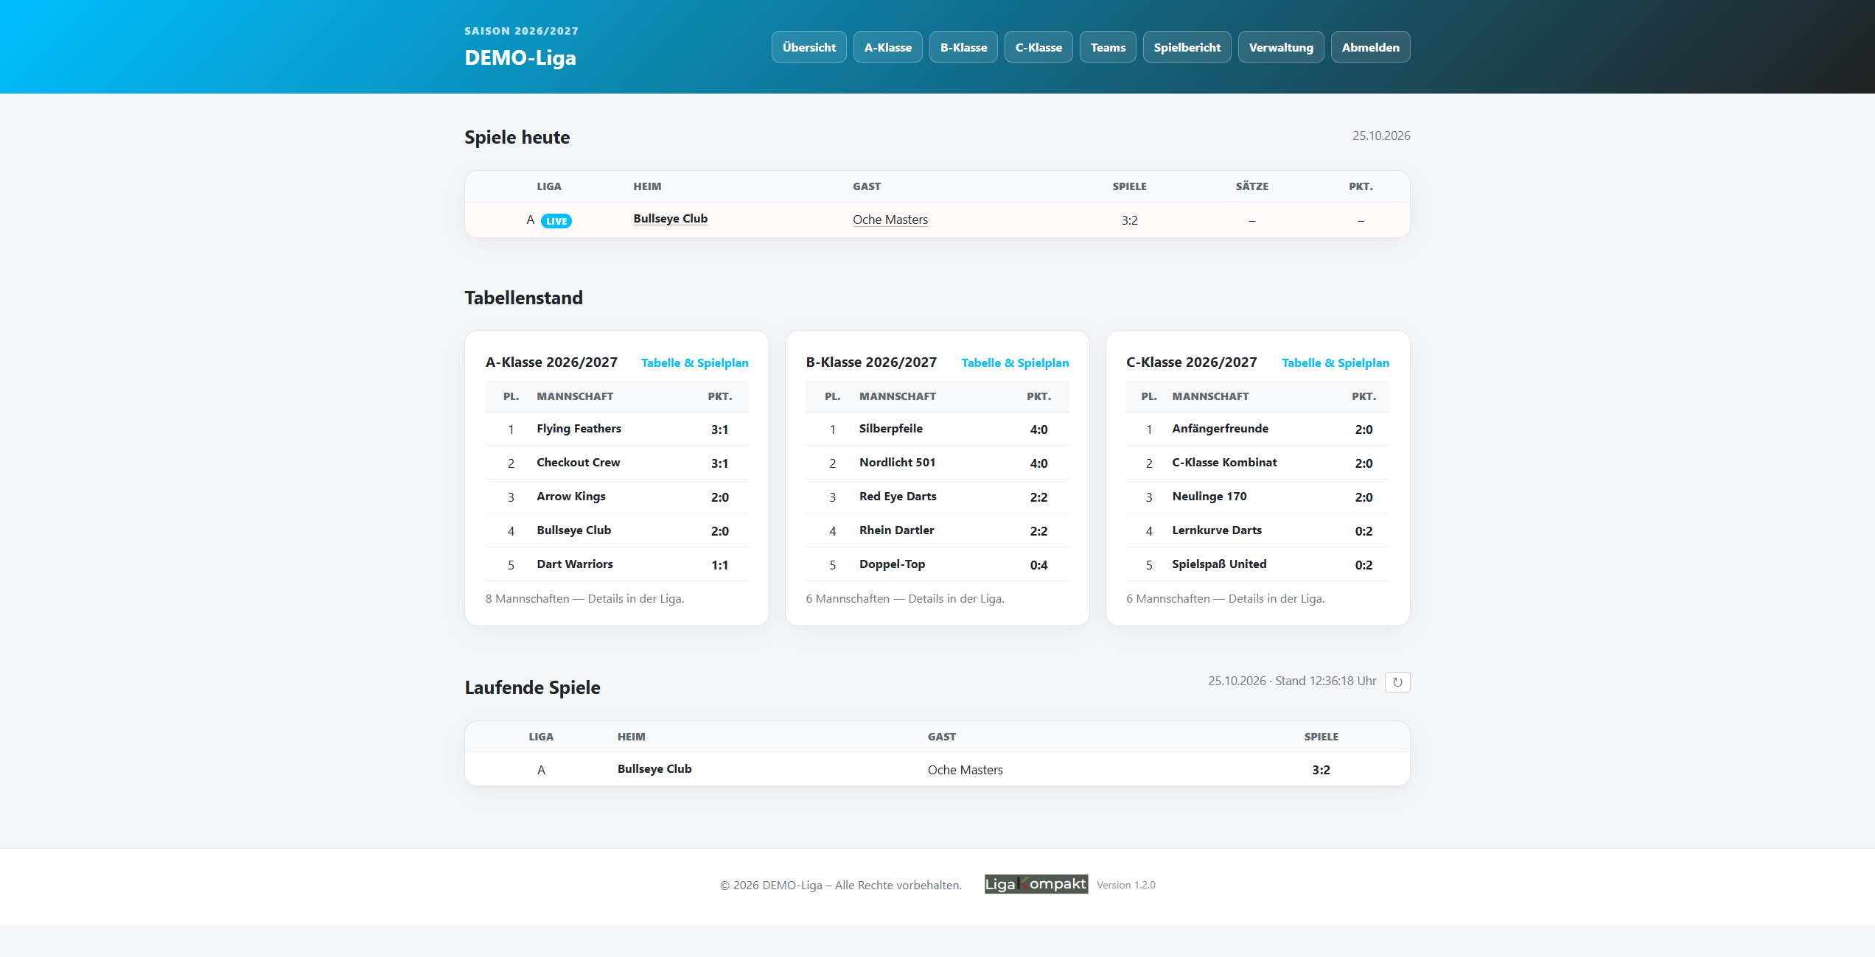Click the 3:2 score in Spiele heute
Screen dimensions: 1875x957
tap(1129, 220)
